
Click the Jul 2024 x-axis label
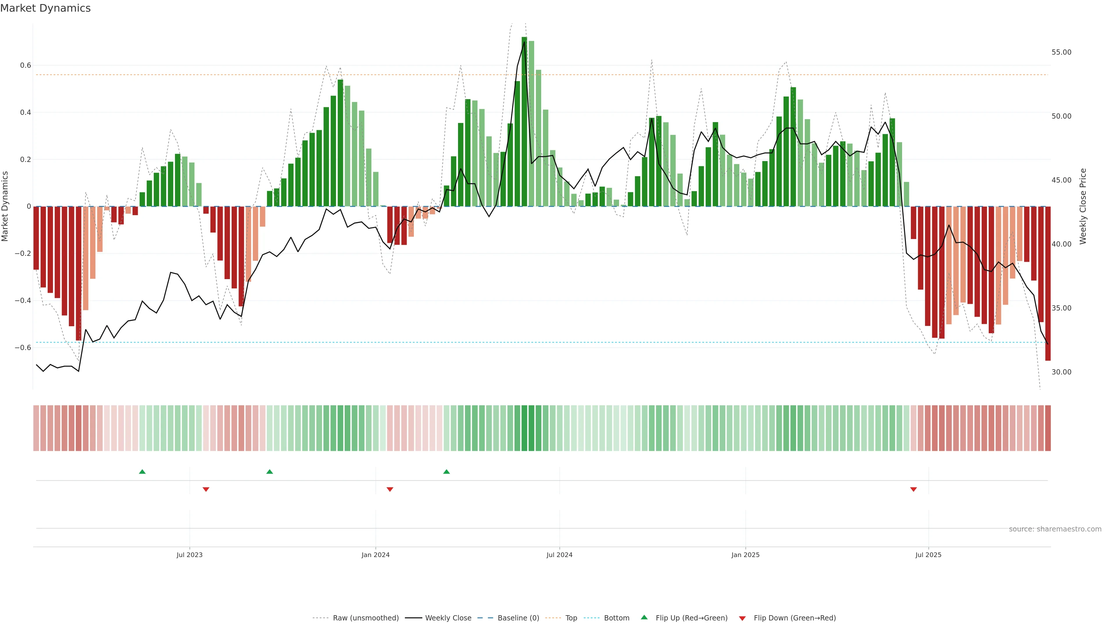coord(559,555)
